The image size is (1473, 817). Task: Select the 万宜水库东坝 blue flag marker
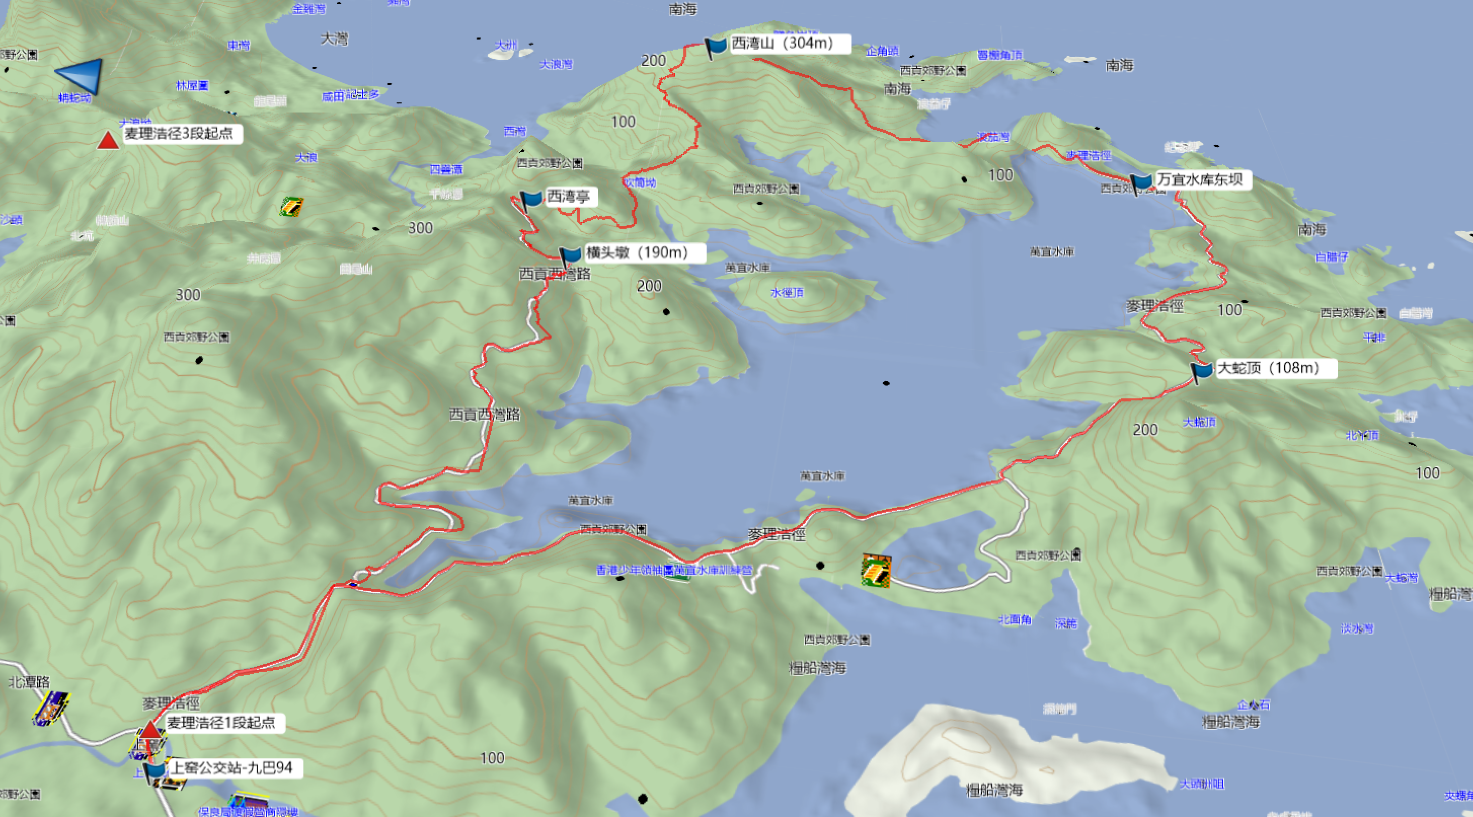pyautogui.click(x=1143, y=183)
